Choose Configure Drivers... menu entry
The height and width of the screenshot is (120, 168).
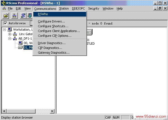pos(60,21)
